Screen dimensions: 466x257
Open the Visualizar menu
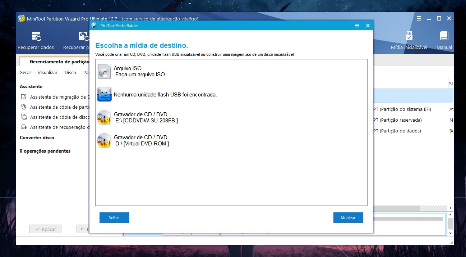[x=47, y=72]
